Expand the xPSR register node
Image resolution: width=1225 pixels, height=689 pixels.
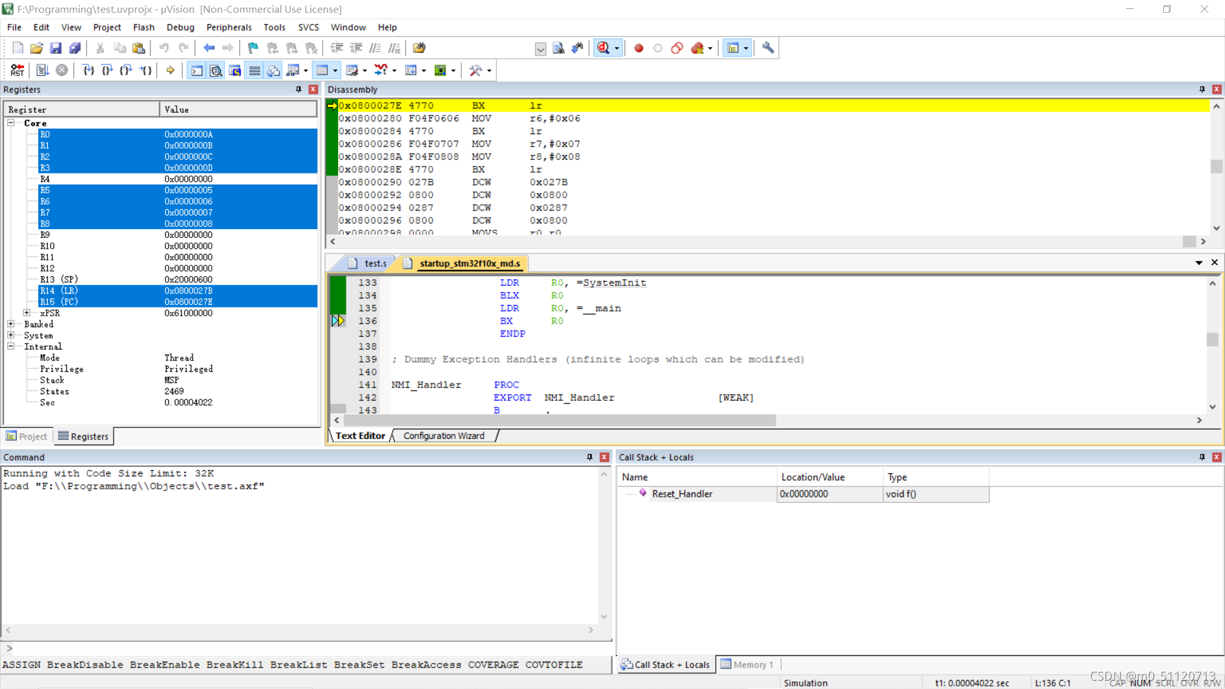coord(27,313)
